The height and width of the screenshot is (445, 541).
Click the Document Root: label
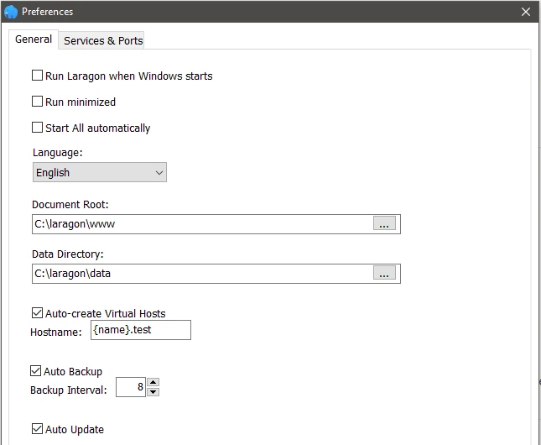(70, 205)
